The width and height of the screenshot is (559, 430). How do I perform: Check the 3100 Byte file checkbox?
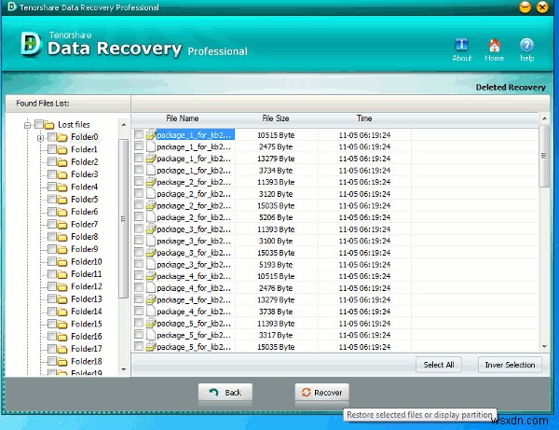tap(139, 240)
